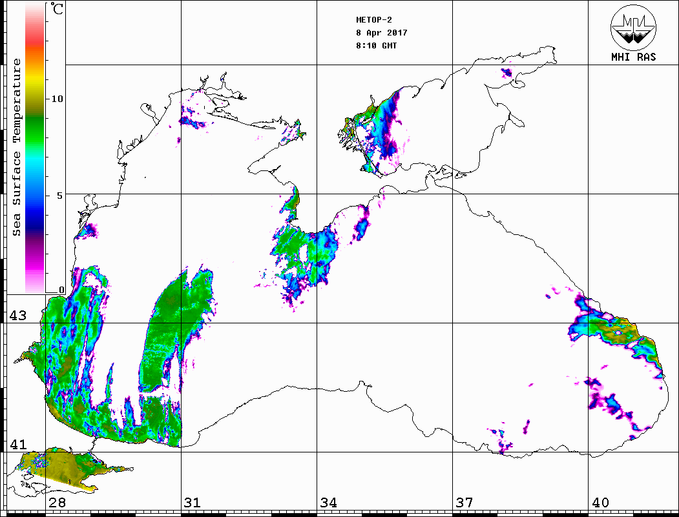Image resolution: width=679 pixels, height=517 pixels.
Task: Click the longitude label '31'
Action: [193, 502]
